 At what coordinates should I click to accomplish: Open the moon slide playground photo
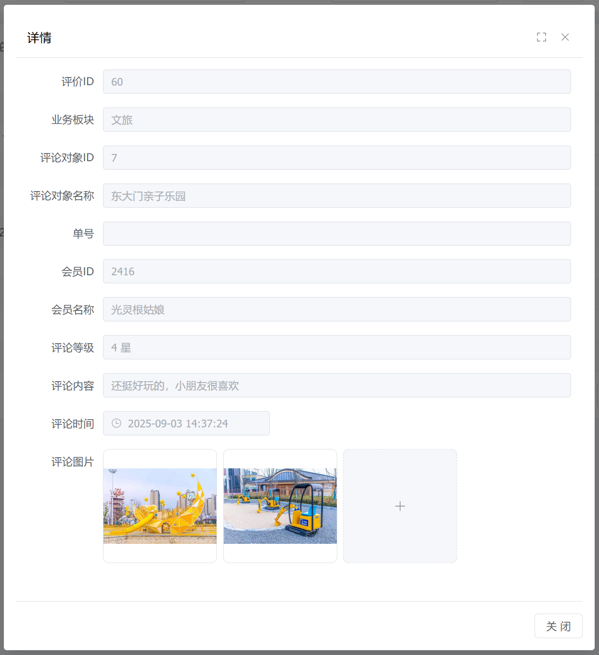[x=160, y=506]
